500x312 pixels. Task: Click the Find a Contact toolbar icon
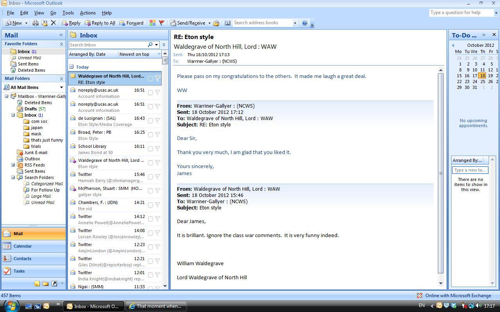tap(216, 23)
